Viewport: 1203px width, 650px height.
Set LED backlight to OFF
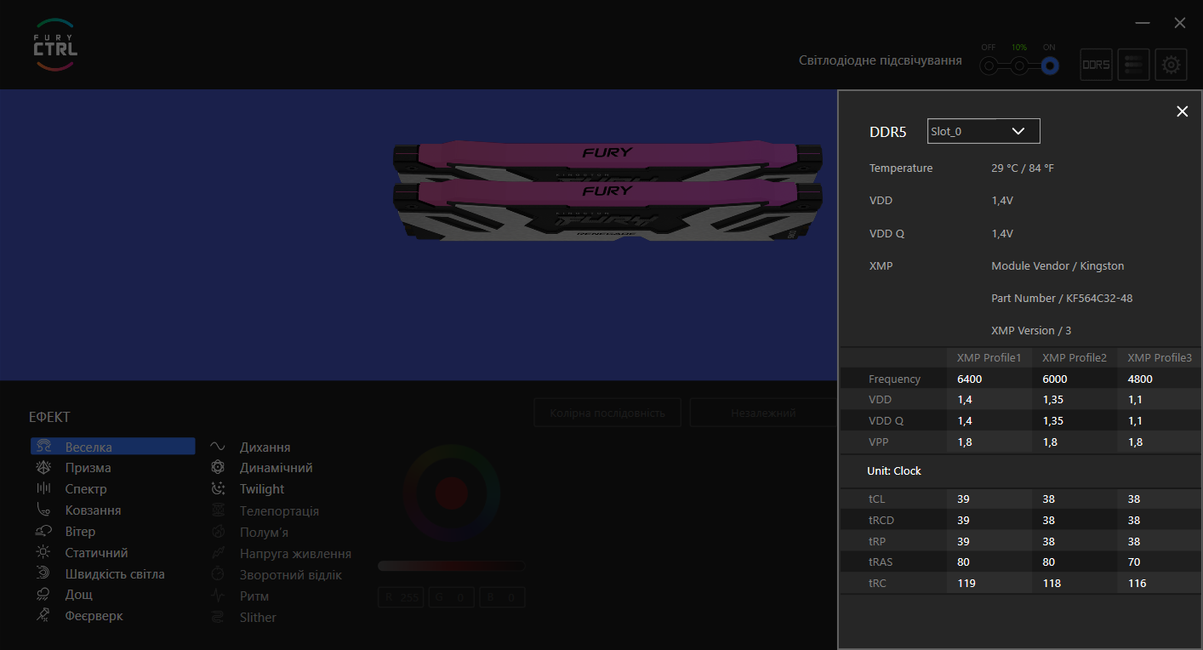pyautogui.click(x=988, y=66)
